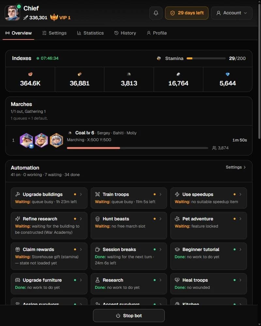261x326 pixels.
Task: Click the coffee cup icon on Session breaks
Action: pyautogui.click(x=98, y=249)
